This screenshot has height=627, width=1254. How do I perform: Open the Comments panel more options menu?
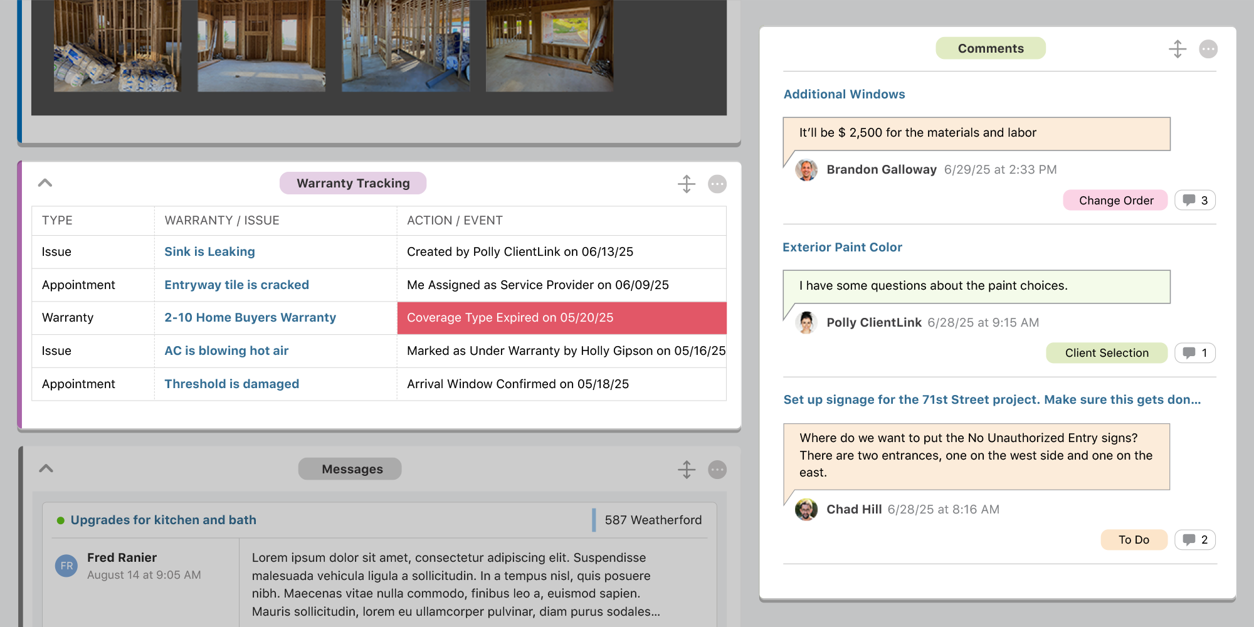point(1208,49)
